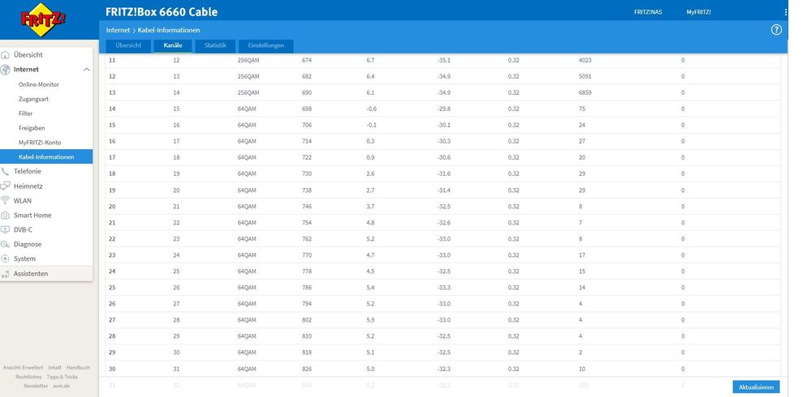The width and height of the screenshot is (811, 397).
Task: Click Ansicht: Erweitert footer link
Action: 24,368
